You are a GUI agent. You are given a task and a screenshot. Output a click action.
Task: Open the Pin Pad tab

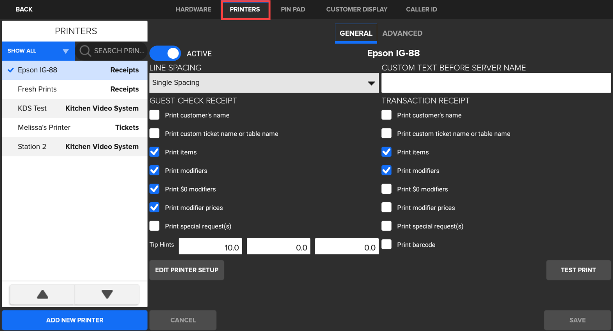[x=293, y=9]
